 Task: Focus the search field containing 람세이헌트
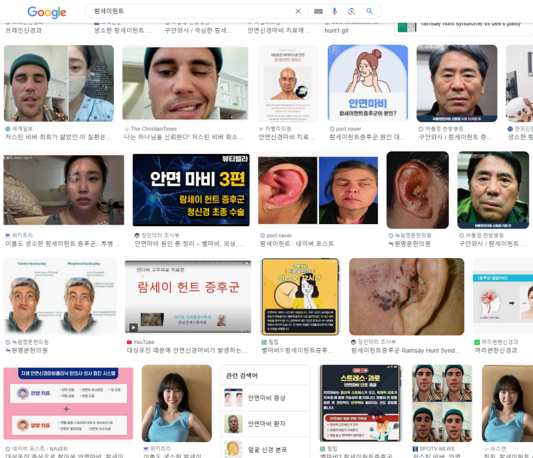pos(192,11)
